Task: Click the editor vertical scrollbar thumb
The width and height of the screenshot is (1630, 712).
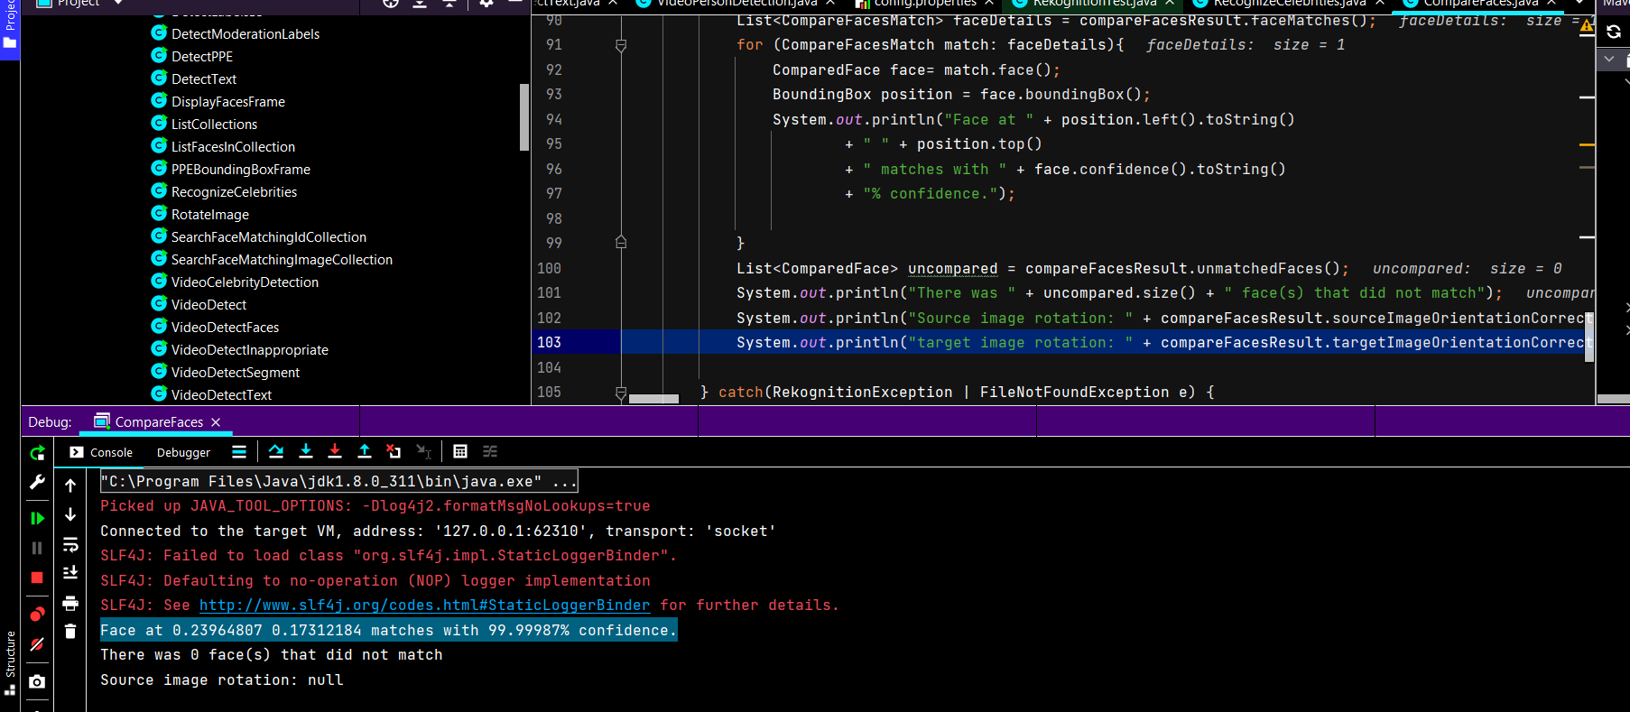Action: (1589, 337)
